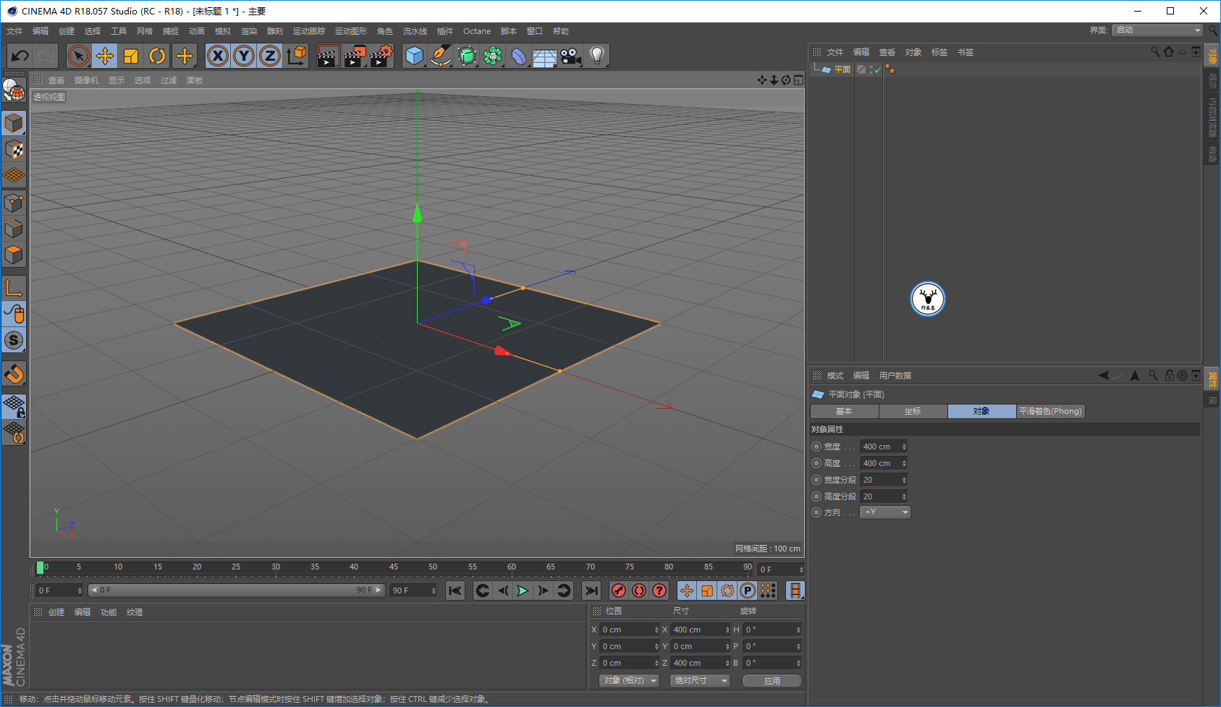Go to the start of animation
Screen dimensions: 1221x707
[455, 591]
